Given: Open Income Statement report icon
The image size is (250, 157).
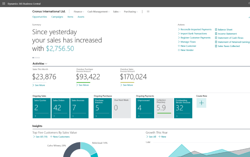Looking at the screenshot, I should click(x=216, y=34).
